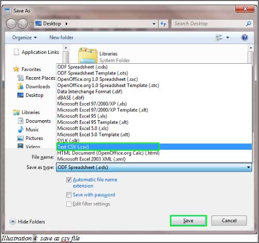Select OpenOffice.org 1.0 Spreadsheet (.sxc)
Screen dimensions: 259x243
(x=154, y=79)
